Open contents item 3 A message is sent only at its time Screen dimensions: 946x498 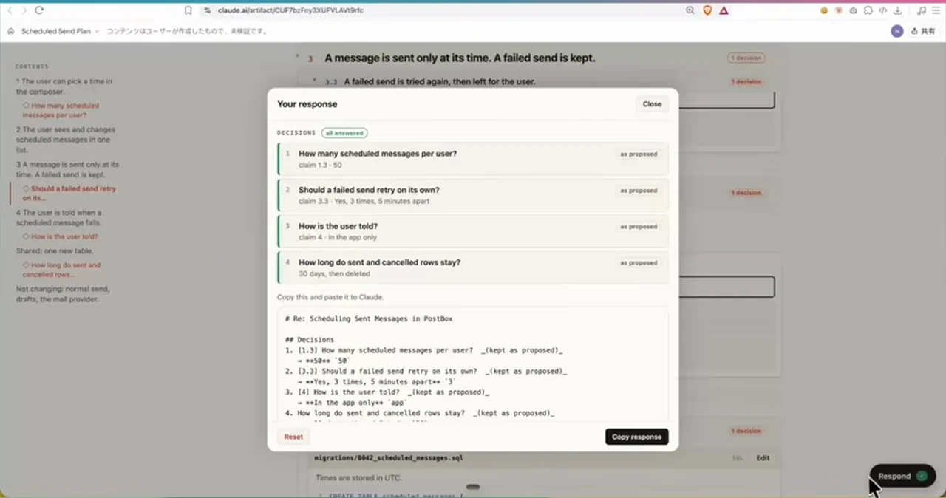(x=67, y=170)
